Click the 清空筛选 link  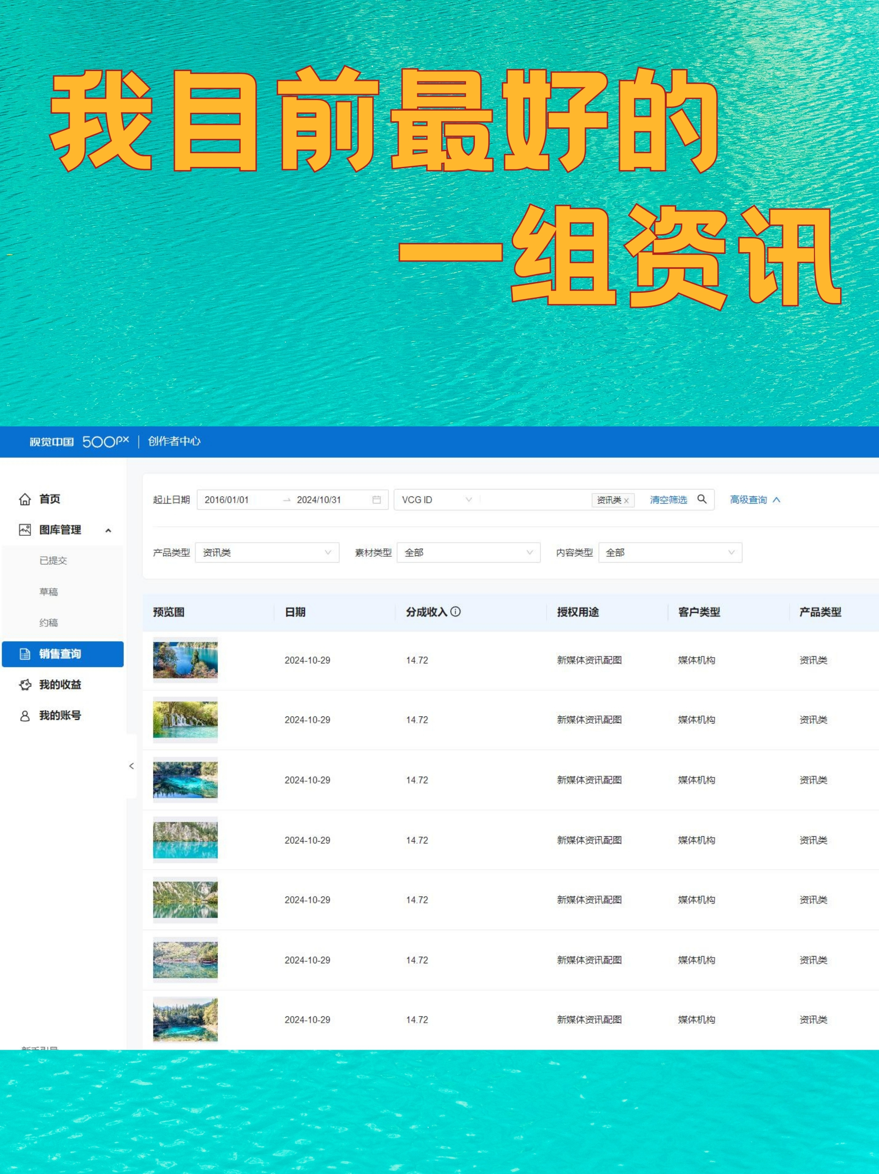point(668,499)
